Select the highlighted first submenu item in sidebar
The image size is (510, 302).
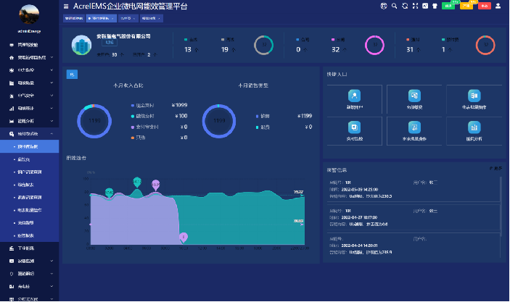tap(28, 146)
